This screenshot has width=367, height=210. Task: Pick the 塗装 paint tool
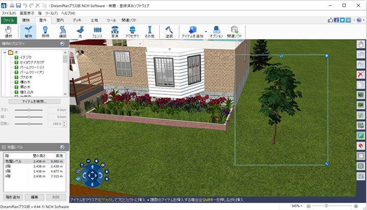pyautogui.click(x=169, y=32)
